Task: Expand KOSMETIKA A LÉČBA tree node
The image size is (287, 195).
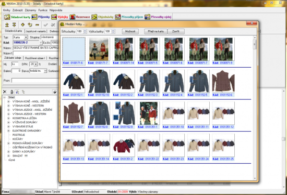Action: pyautogui.click(x=8, y=118)
